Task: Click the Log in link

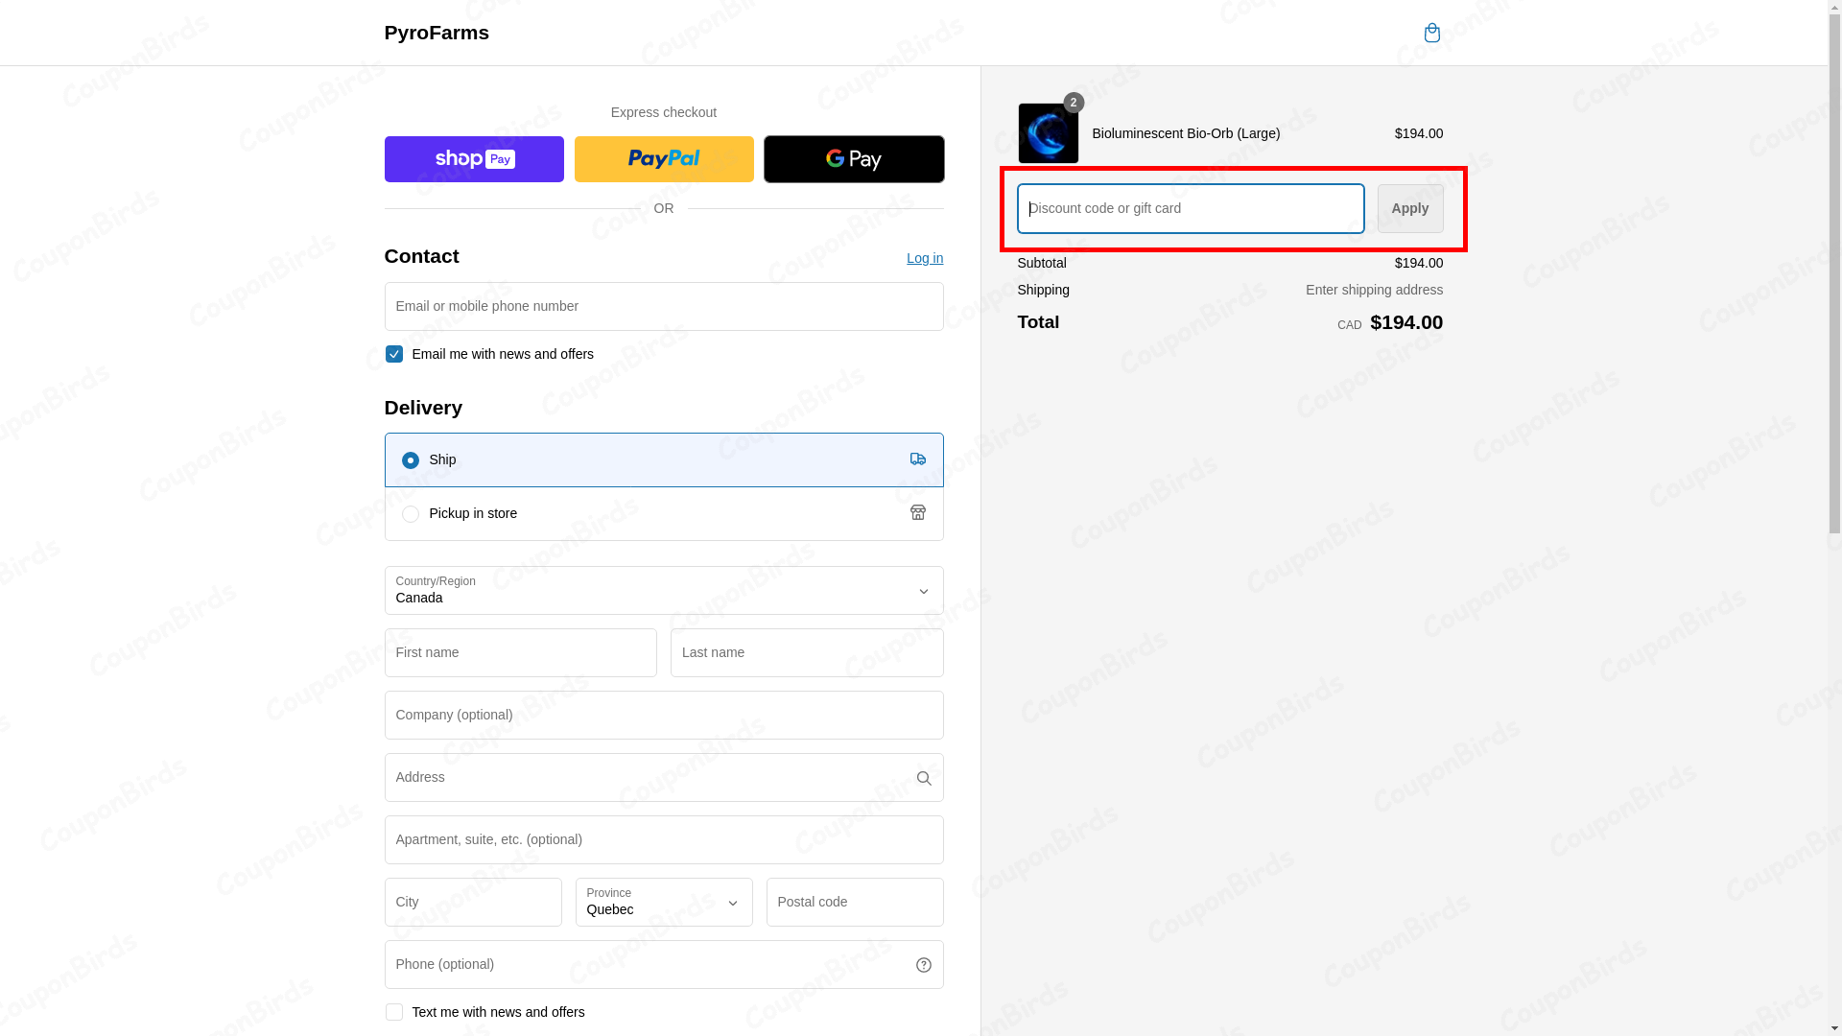Action: click(924, 258)
